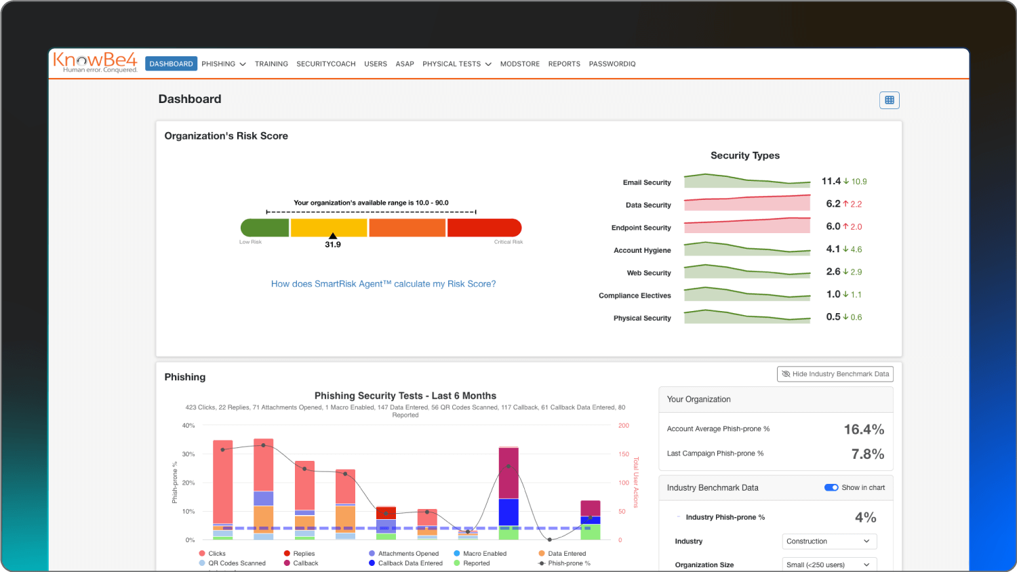
Task: Open the SmartRisk Agent risk score explanation link
Action: click(x=383, y=283)
